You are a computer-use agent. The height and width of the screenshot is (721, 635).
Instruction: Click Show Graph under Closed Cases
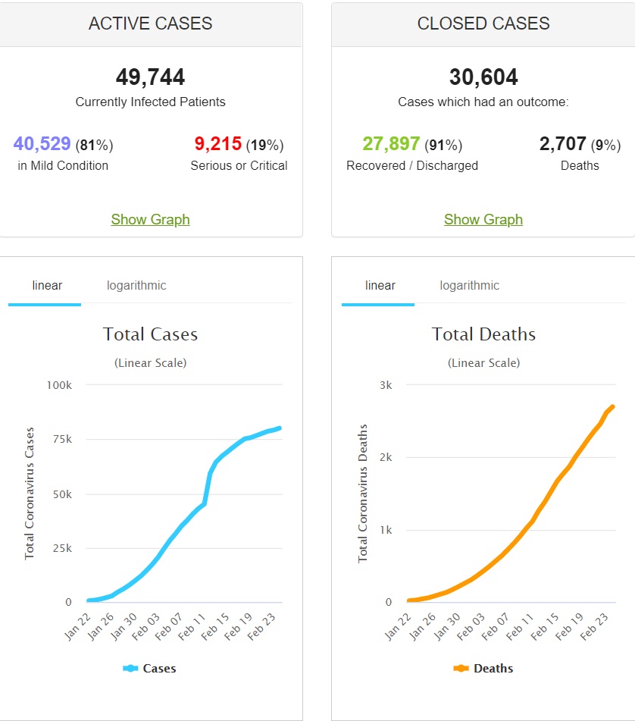click(x=483, y=220)
